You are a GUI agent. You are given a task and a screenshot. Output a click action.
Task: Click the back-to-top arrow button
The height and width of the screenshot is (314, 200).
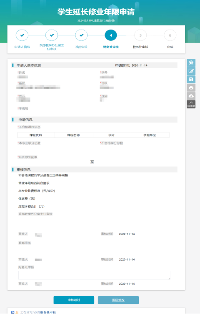pyautogui.click(x=191, y=105)
